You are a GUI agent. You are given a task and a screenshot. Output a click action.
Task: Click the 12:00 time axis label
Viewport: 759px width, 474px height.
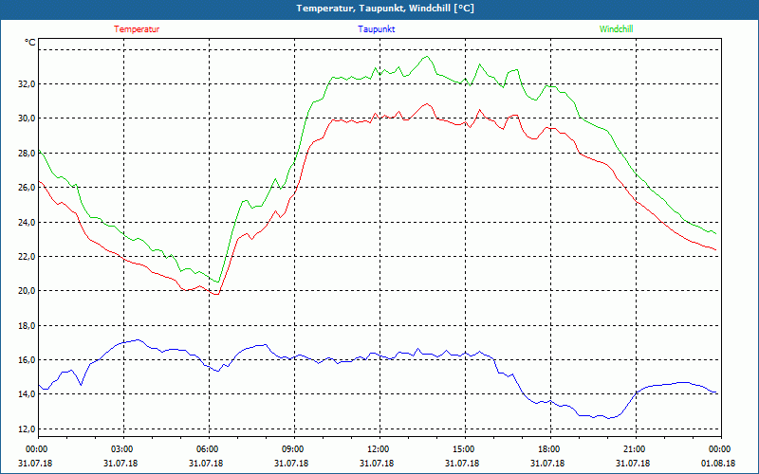coord(379,449)
